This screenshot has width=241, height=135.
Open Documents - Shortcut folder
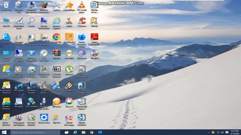pos(6,87)
